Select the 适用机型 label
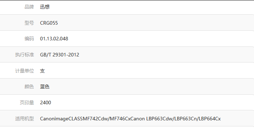This screenshot has width=254, height=130. coord(25,119)
